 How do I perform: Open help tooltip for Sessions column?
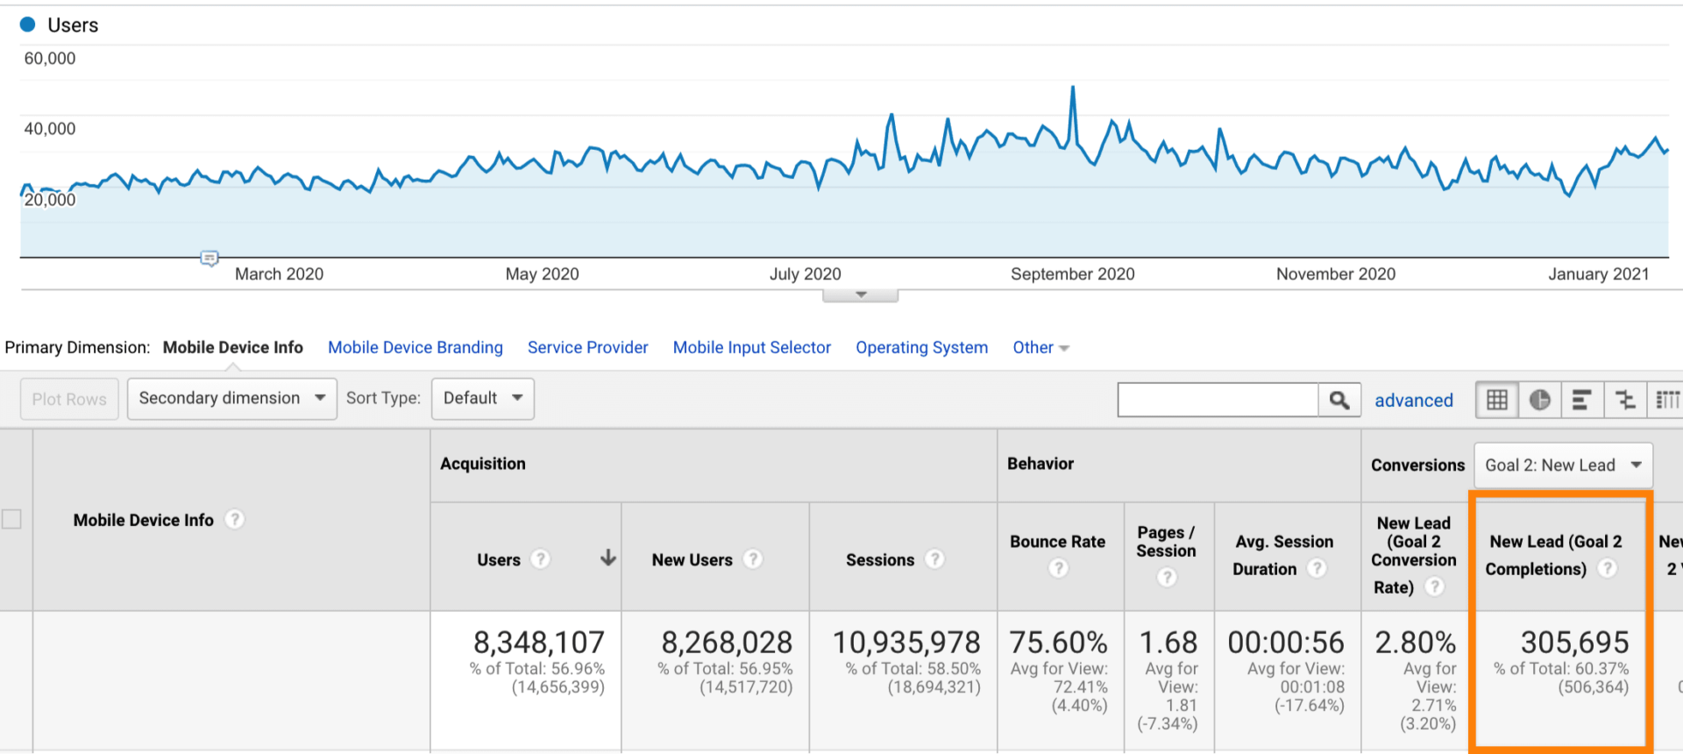pyautogui.click(x=935, y=559)
